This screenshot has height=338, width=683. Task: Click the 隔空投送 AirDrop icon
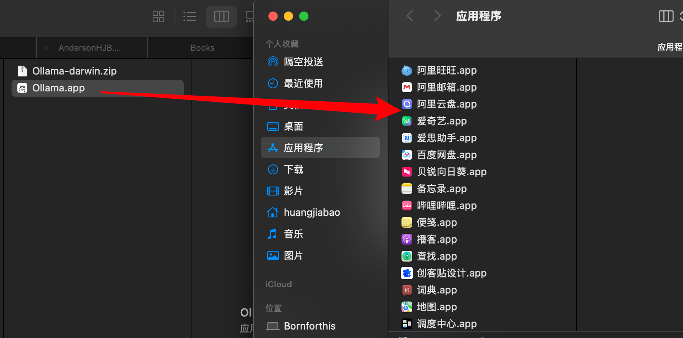273,62
